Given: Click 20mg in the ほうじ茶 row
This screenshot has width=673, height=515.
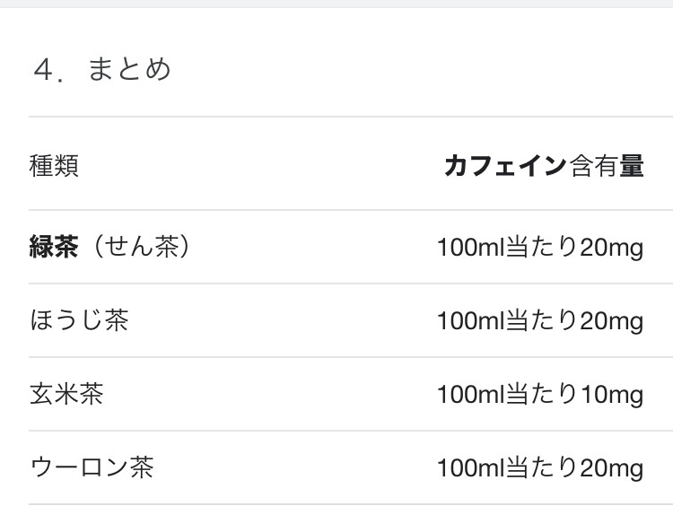Looking at the screenshot, I should [x=612, y=321].
